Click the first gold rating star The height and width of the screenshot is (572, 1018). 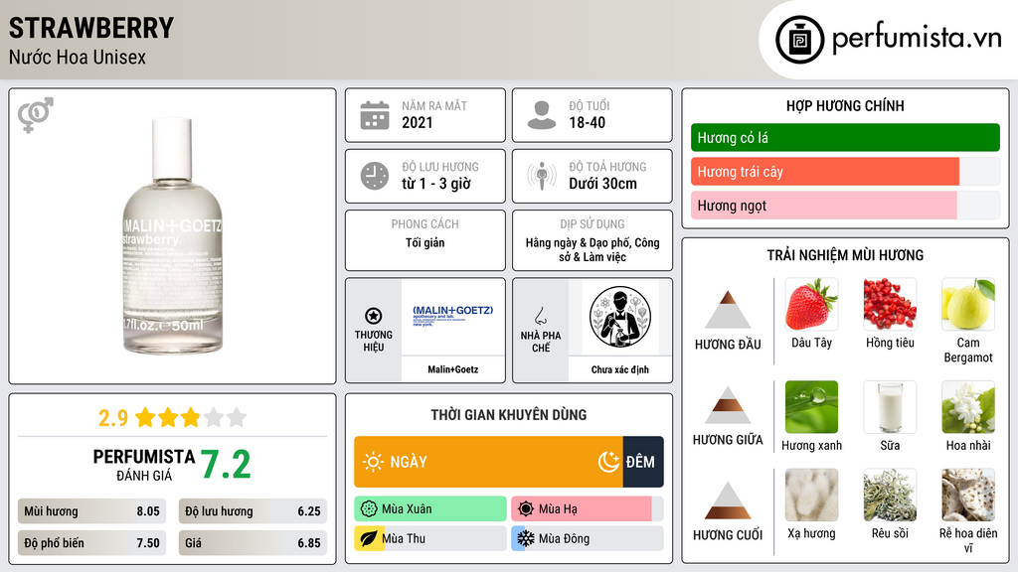click(x=145, y=417)
